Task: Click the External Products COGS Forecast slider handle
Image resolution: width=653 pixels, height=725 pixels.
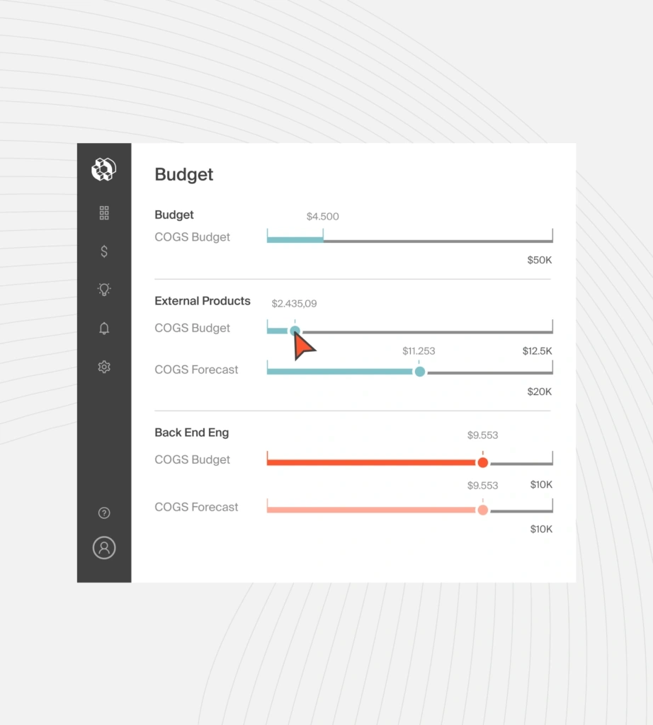Action: [420, 372]
